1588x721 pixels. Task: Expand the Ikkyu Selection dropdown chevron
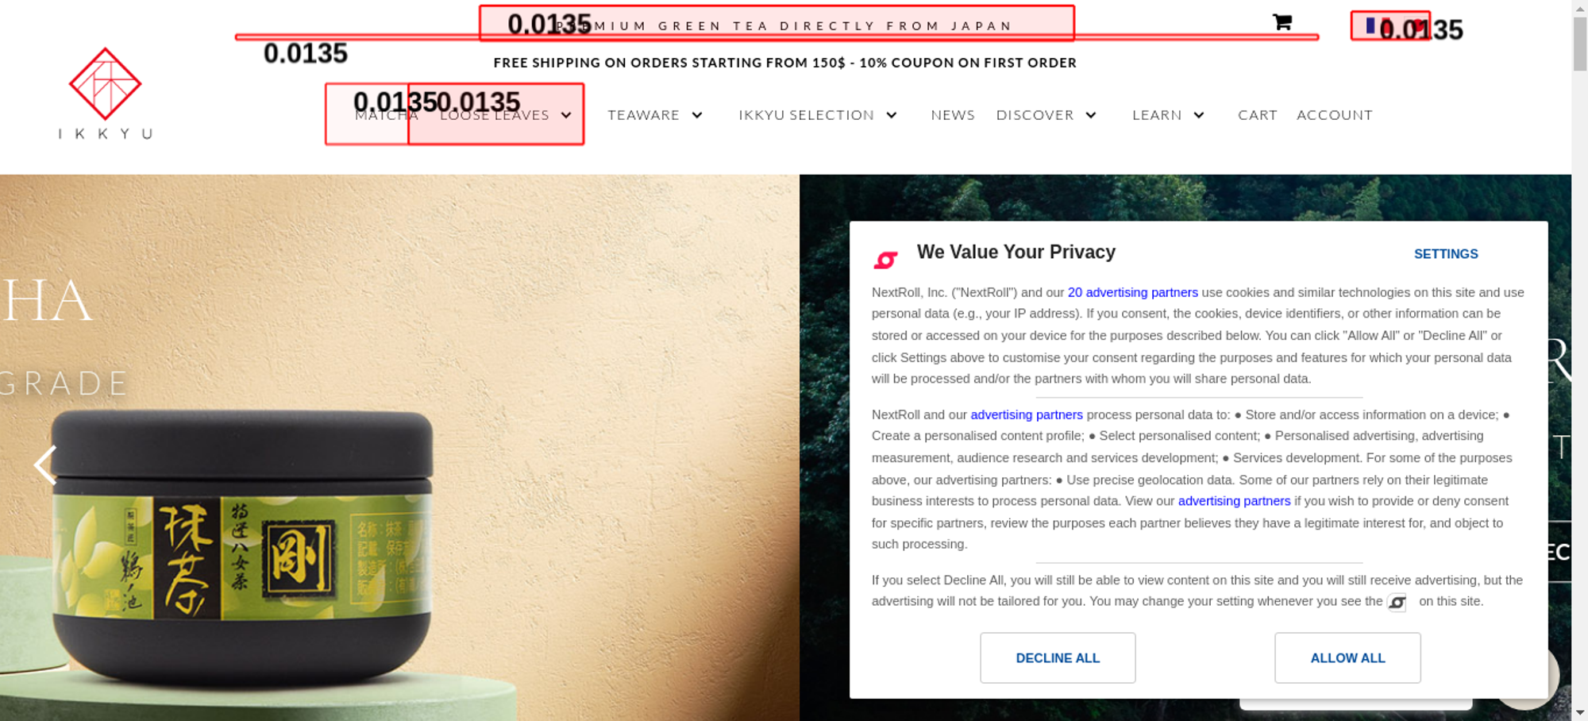892,115
